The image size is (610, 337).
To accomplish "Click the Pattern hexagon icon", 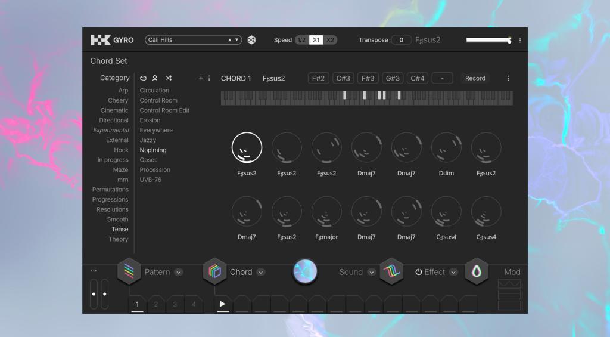I will (x=129, y=272).
